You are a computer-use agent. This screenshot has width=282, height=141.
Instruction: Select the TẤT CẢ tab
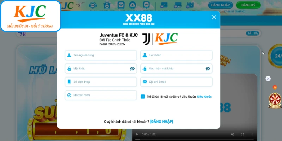pos(253,33)
